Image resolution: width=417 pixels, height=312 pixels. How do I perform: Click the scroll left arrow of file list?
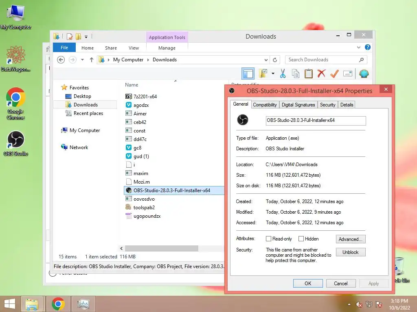click(121, 248)
